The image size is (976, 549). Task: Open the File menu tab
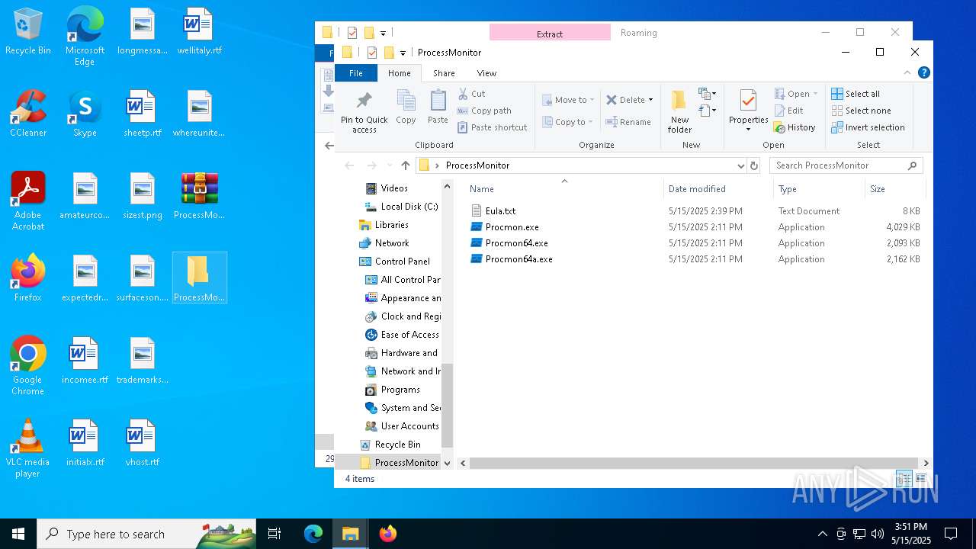[x=356, y=73]
